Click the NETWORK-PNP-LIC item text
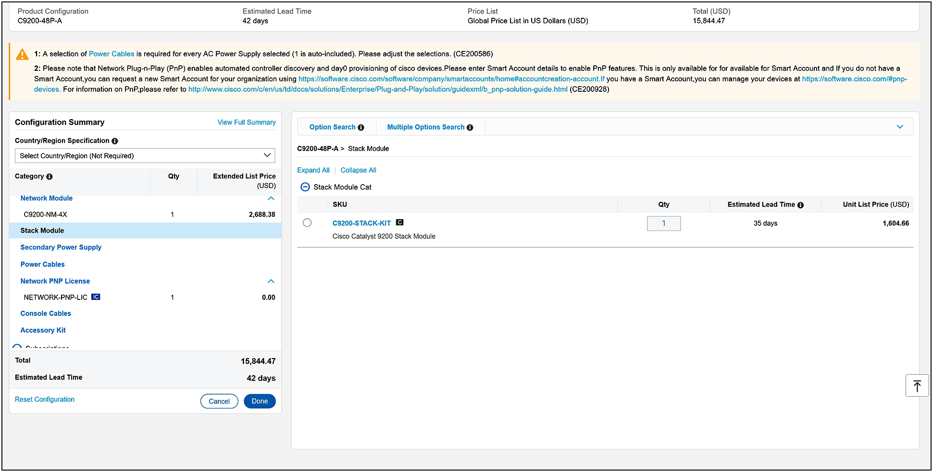Screen dimensions: 933x472 55,298
